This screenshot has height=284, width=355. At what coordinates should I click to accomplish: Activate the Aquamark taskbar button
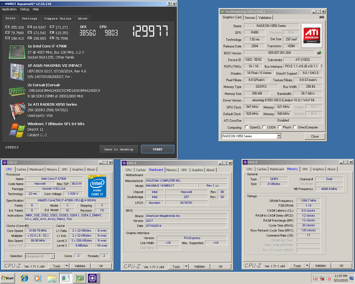[65, 278]
